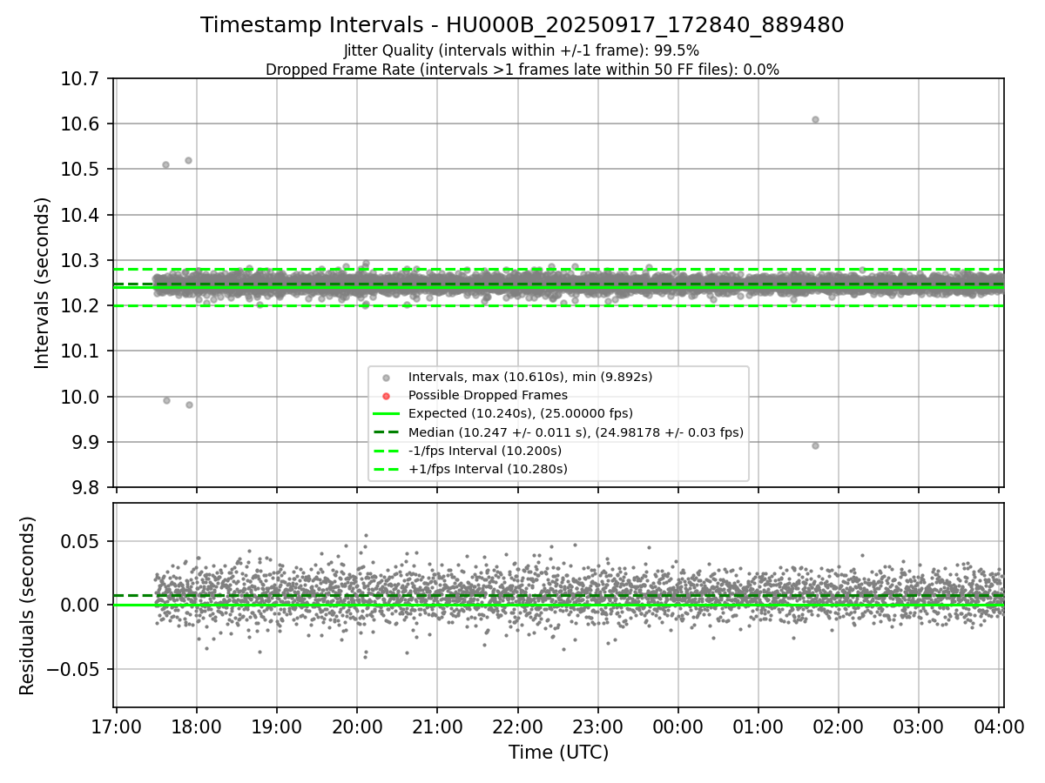
Task: Click the plot title 'Timestamp Intervals - HU000B_20250917_172840_889480'
Action: (x=522, y=25)
